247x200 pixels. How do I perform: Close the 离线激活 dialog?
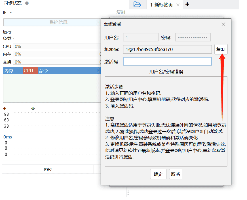(223, 24)
